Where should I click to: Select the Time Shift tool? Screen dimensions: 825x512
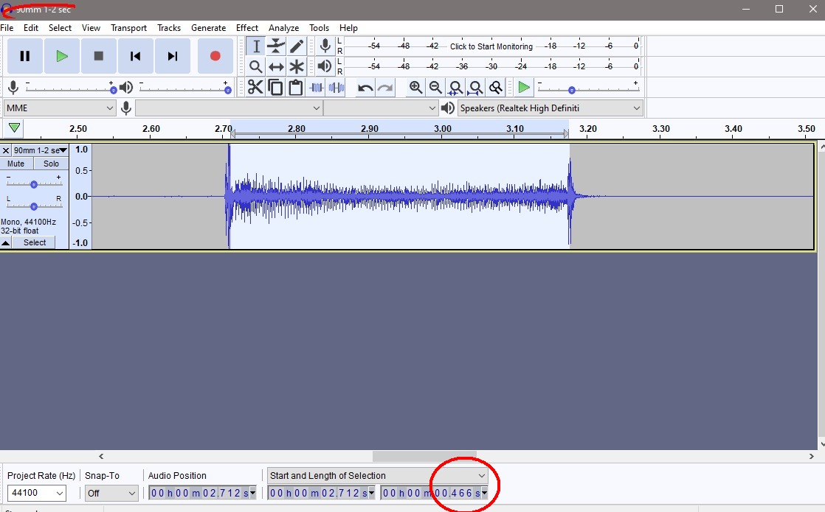tap(276, 67)
